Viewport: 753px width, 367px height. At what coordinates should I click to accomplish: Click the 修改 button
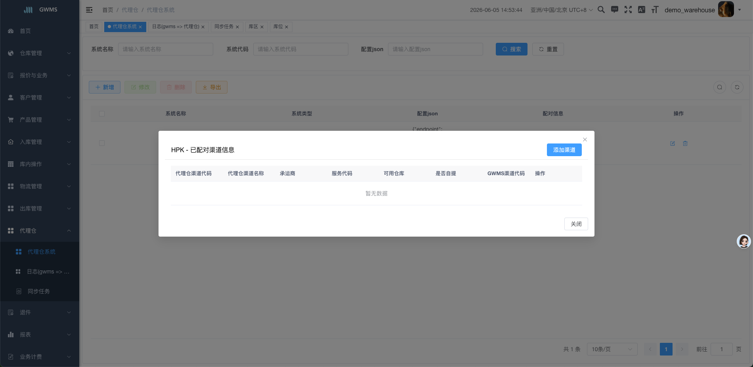pos(140,87)
